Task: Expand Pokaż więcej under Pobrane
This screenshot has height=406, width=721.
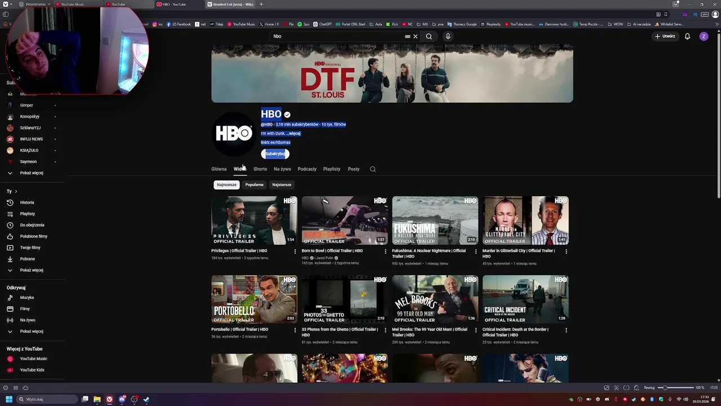Action: tap(32, 270)
